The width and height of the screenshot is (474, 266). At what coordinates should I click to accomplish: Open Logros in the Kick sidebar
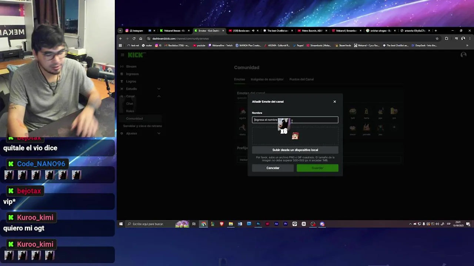click(131, 81)
